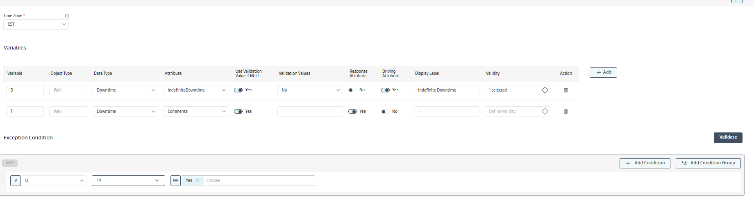Click the Indefinite Downtime display label field
Screen dimensions: 754x224
(446, 90)
